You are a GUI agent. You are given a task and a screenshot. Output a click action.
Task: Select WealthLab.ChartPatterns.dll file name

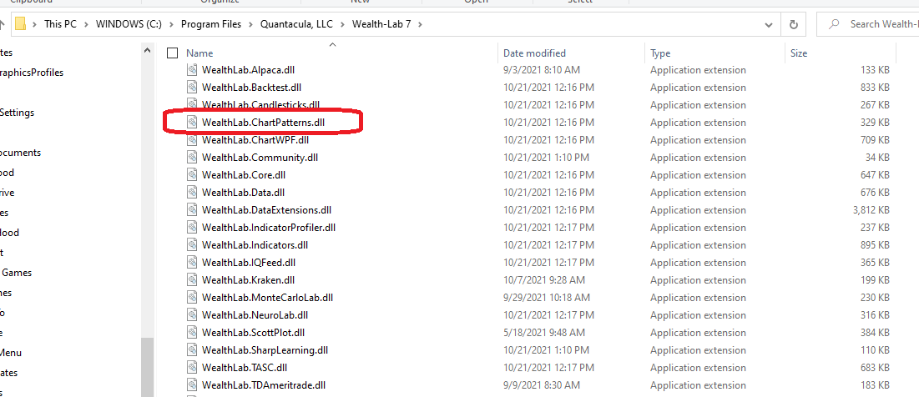[x=263, y=123]
